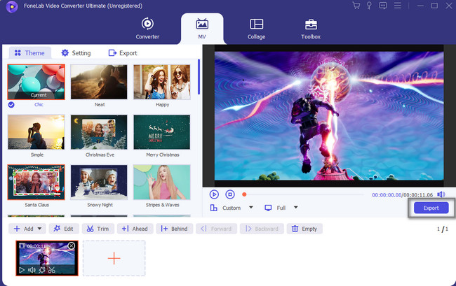Expand the Custom aspect ratio dropdown
Screen dimensions: 456x286
(x=251, y=208)
